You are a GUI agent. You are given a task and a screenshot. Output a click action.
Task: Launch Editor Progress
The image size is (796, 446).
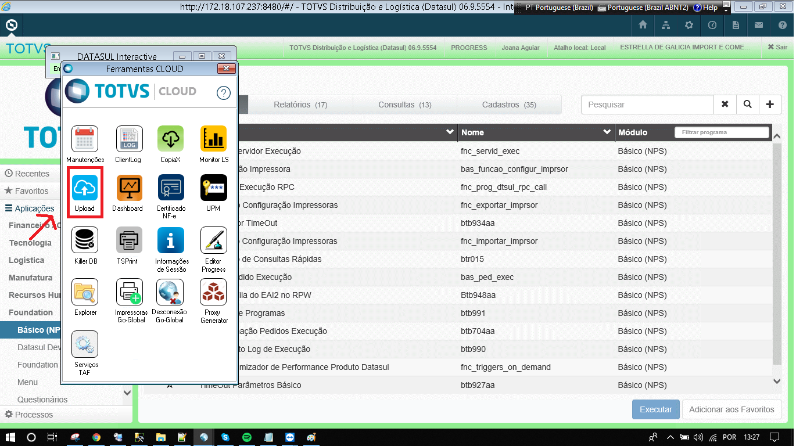pyautogui.click(x=213, y=240)
